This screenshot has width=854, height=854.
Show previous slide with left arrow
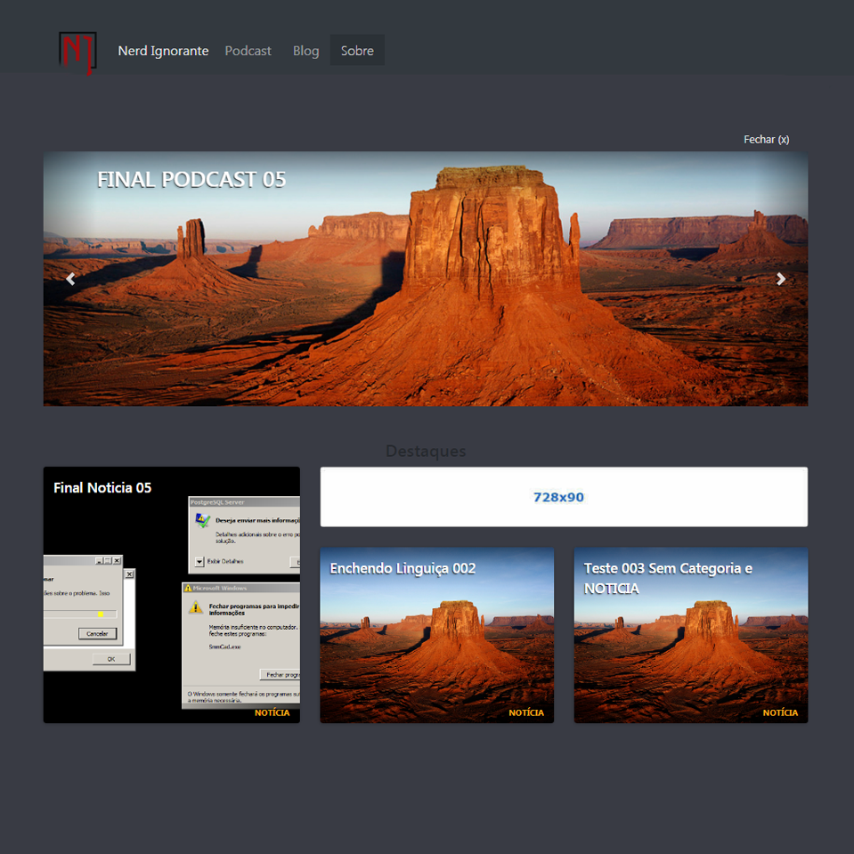click(70, 279)
